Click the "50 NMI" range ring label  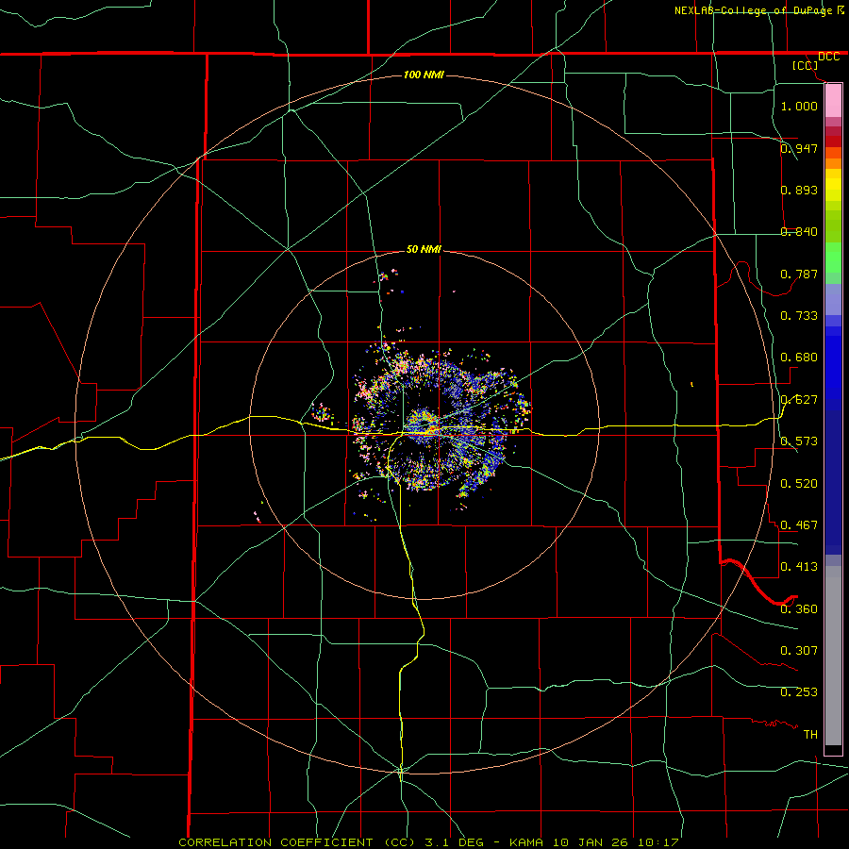[424, 249]
